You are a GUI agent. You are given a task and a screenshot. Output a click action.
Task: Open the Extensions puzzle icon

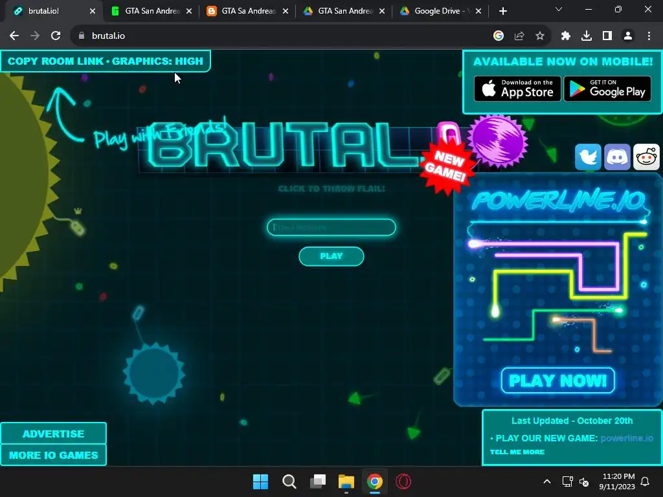pos(566,36)
